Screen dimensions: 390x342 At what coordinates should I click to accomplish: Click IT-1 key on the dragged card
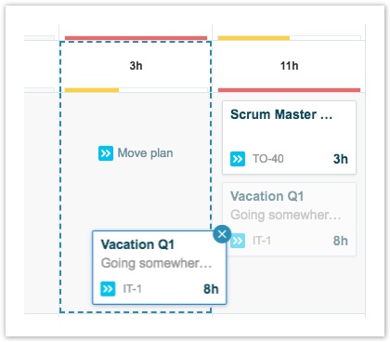pos(133,289)
